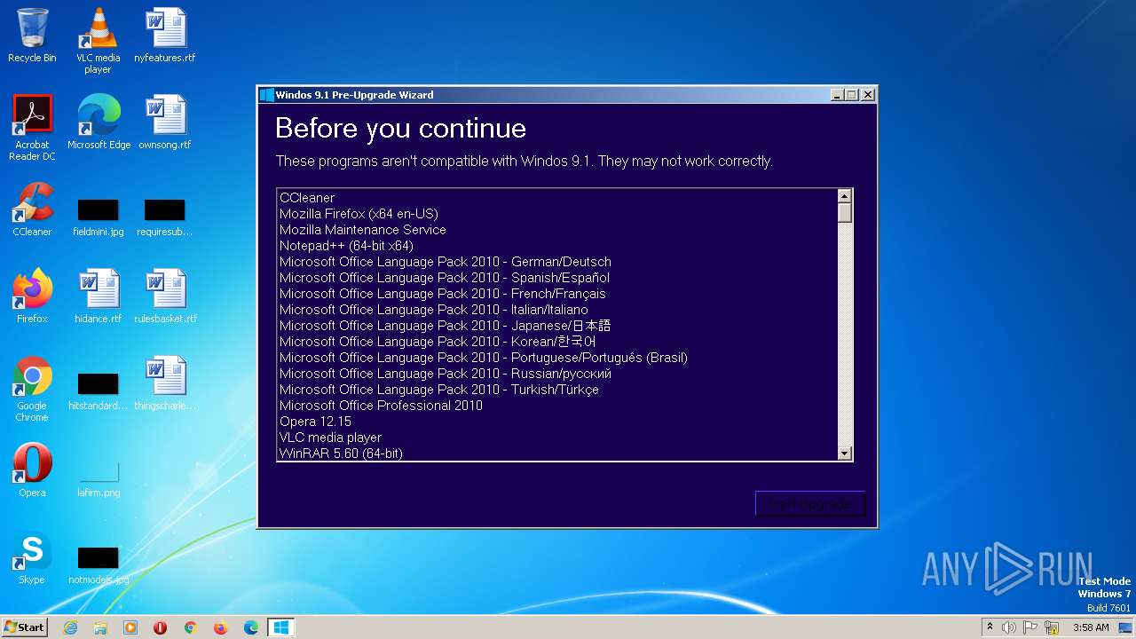Click the Start Upgrade button
Screen dimensions: 1136x639
pyautogui.click(x=809, y=504)
